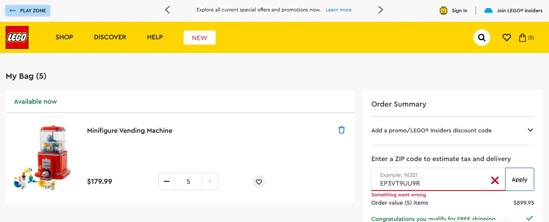Click the Sign In minifigure head icon
The height and width of the screenshot is (222, 549).
click(x=444, y=11)
